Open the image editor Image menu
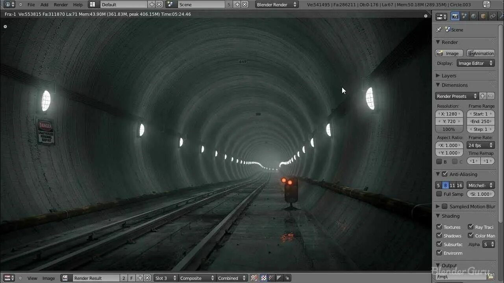 tap(48, 278)
